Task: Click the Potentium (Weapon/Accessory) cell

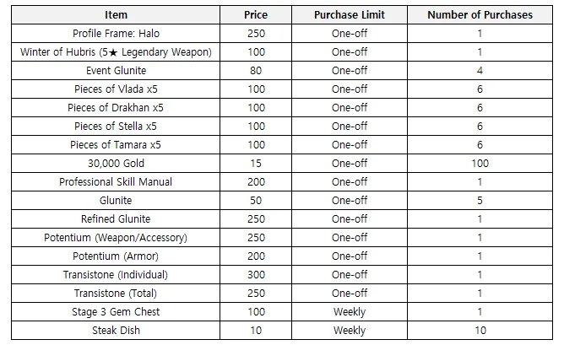Action: pos(116,238)
